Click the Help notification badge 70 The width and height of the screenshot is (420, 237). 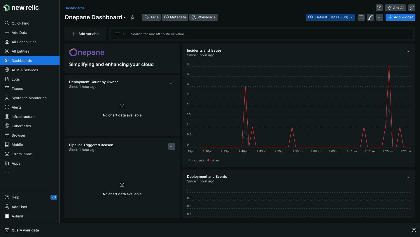point(54,197)
